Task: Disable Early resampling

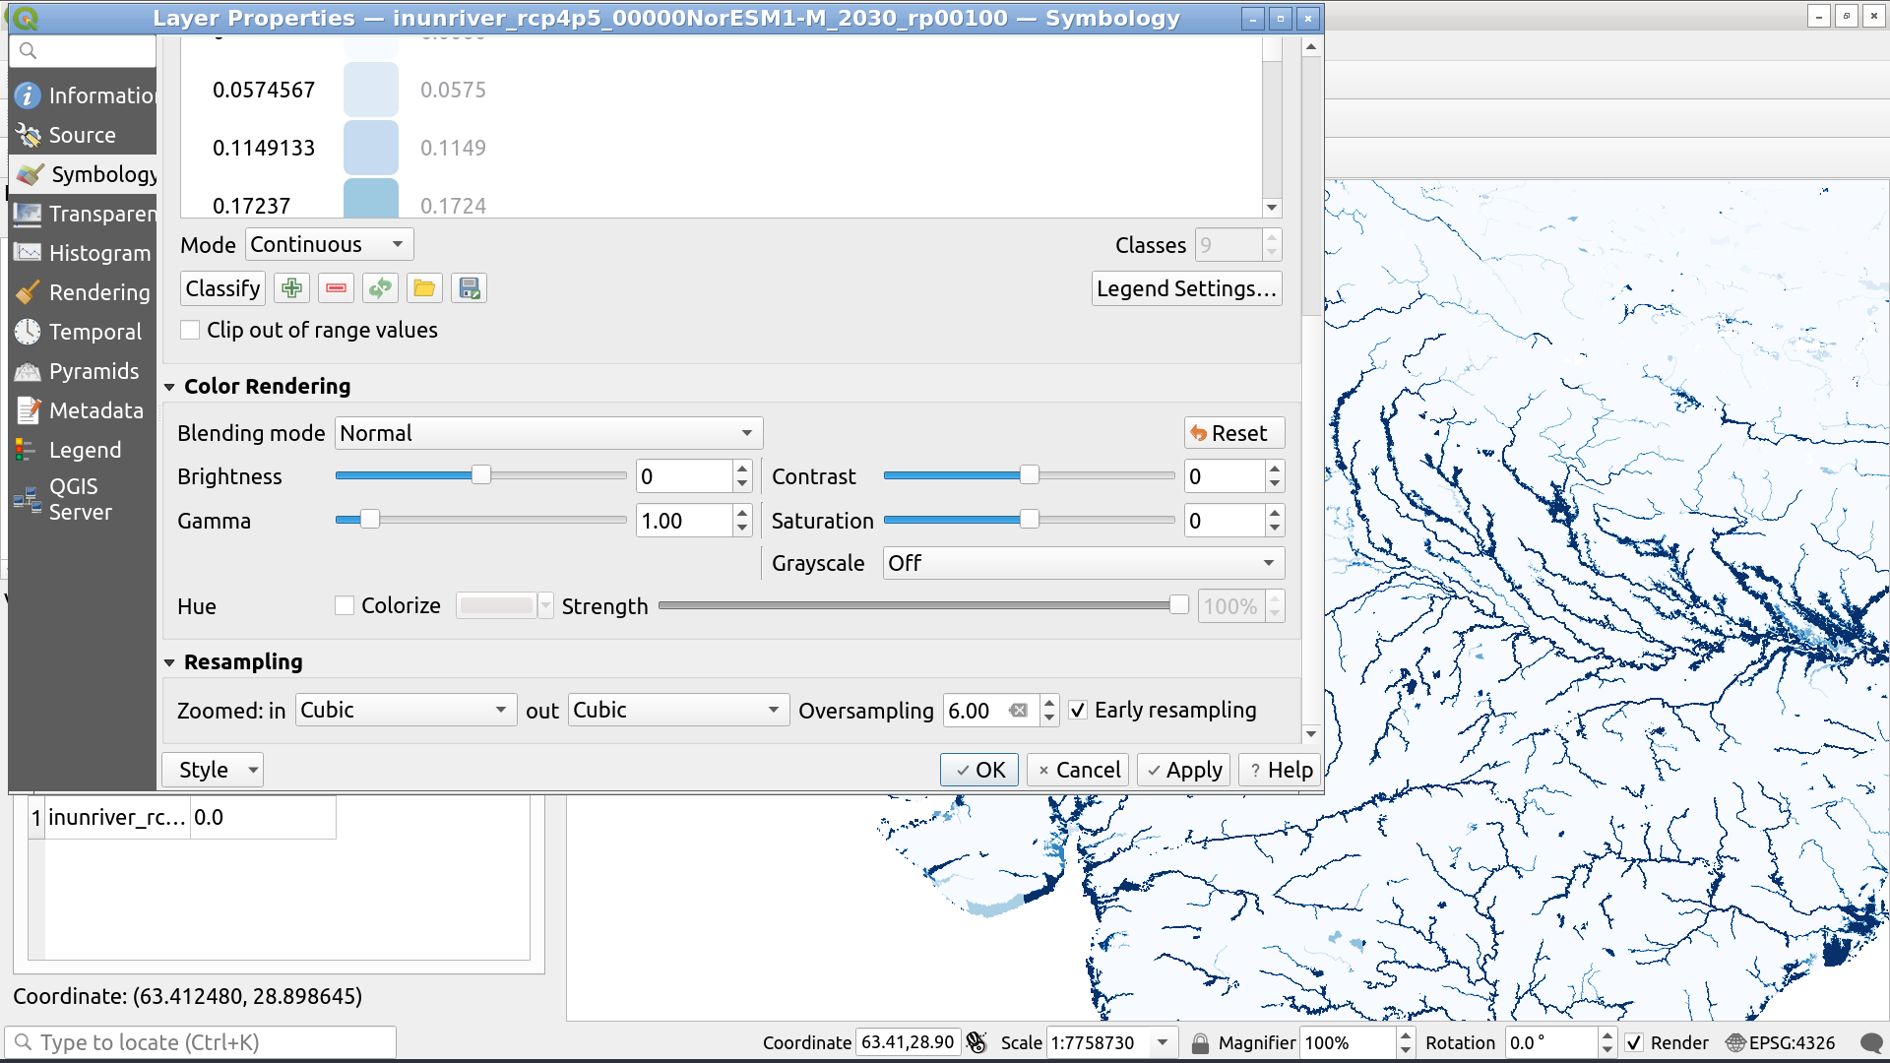Action: point(1079,710)
